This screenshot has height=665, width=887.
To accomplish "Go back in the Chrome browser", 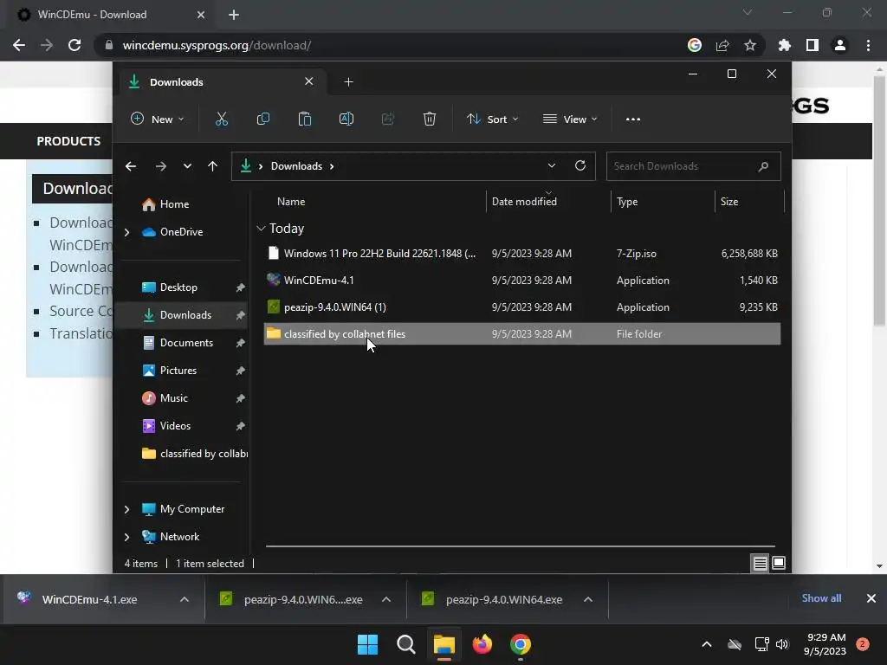I will pyautogui.click(x=19, y=45).
